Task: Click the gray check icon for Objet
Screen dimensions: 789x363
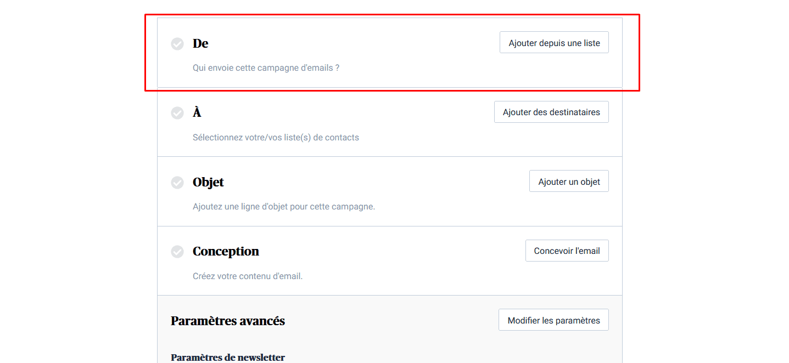Action: (177, 183)
